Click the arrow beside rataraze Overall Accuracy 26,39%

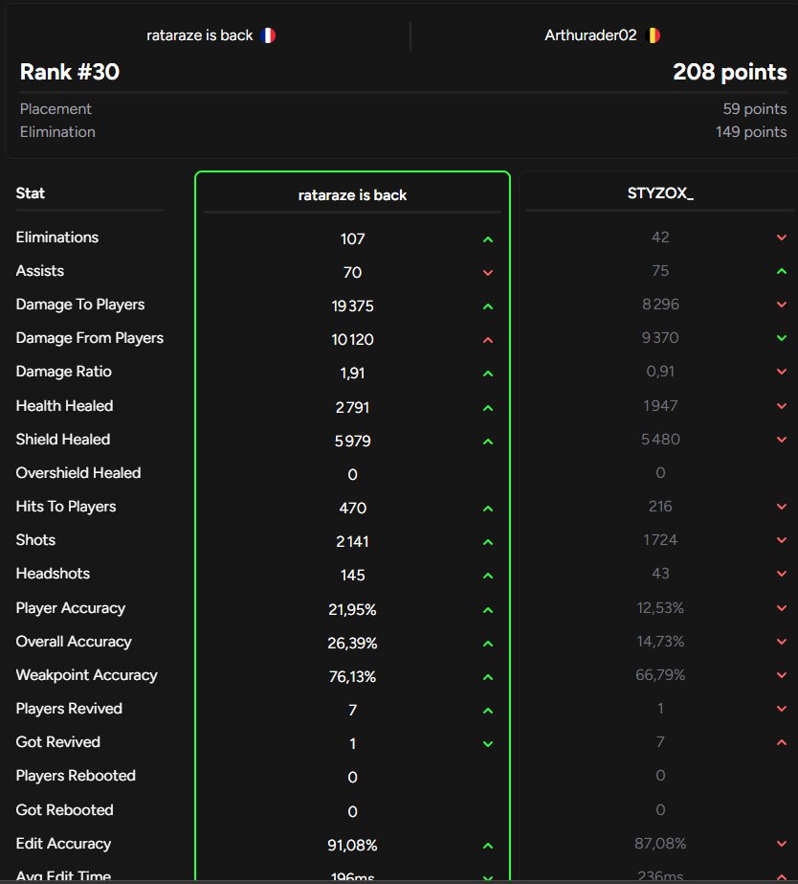coord(488,644)
